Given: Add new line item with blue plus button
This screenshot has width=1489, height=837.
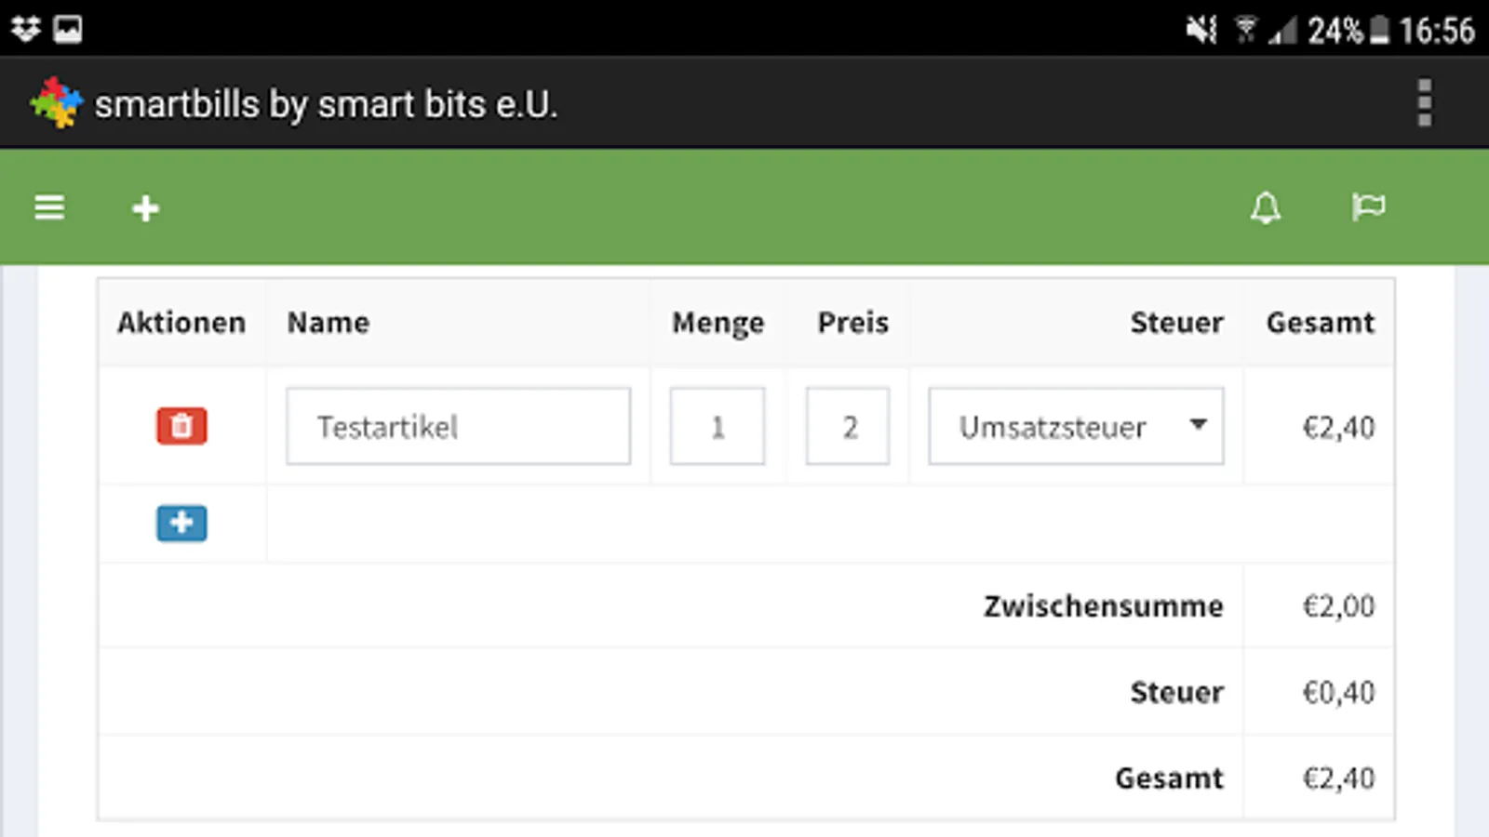Looking at the screenshot, I should (181, 523).
